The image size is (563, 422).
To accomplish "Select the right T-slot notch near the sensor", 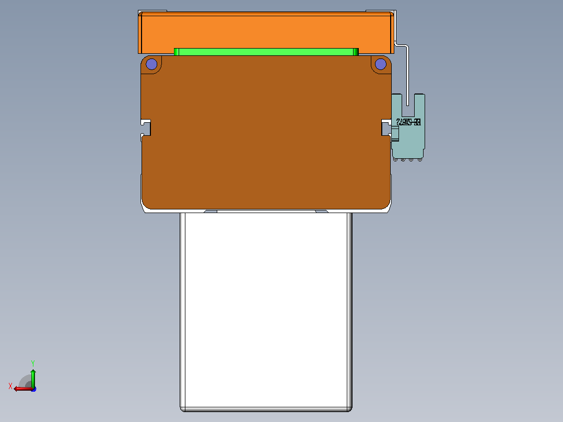I will click(x=386, y=127).
